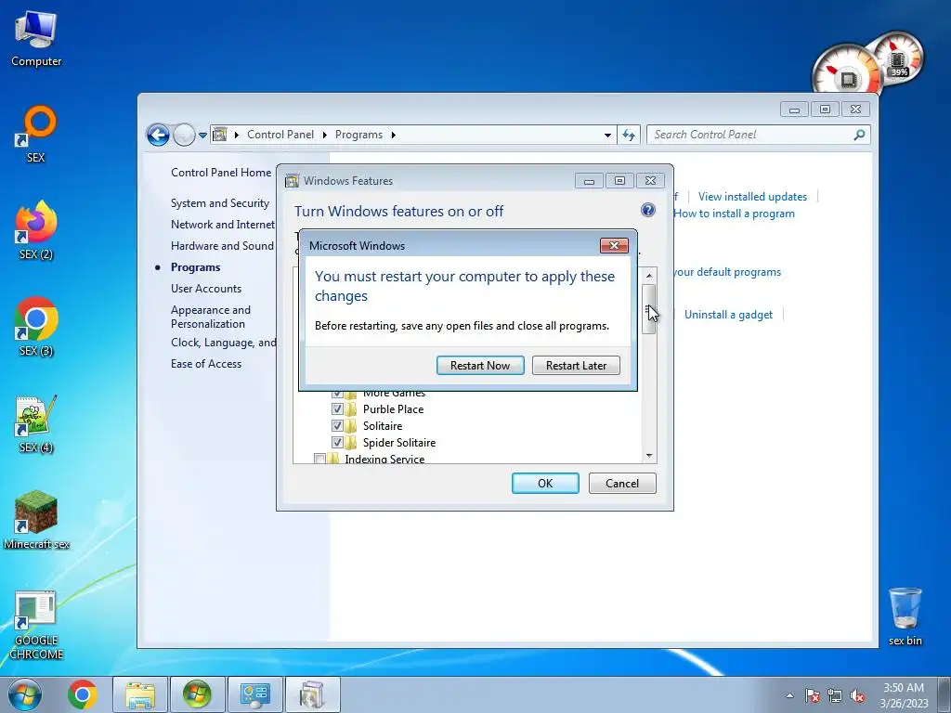Image resolution: width=951 pixels, height=713 pixels.
Task: Click the CPU meter gadget
Action: (x=848, y=70)
